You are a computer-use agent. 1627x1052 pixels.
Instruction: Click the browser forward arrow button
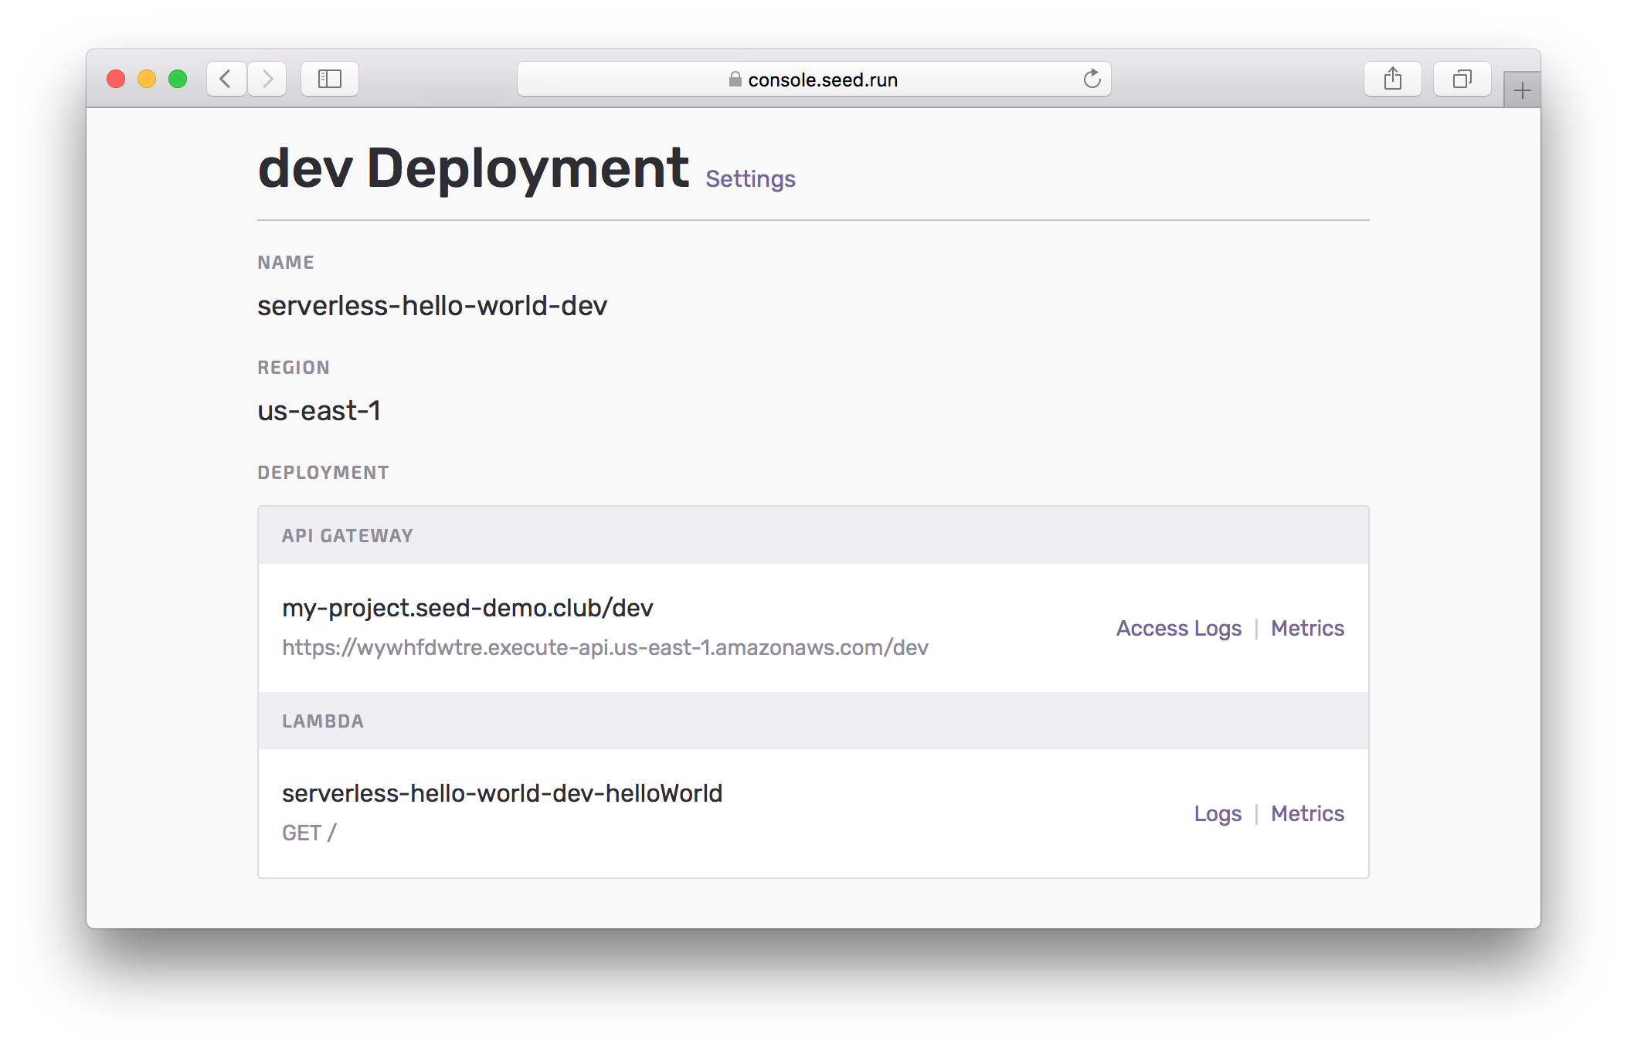point(267,79)
